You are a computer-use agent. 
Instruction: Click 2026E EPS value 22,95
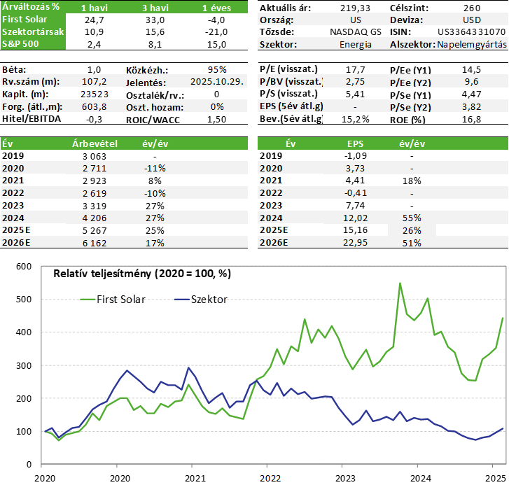tap(355, 243)
